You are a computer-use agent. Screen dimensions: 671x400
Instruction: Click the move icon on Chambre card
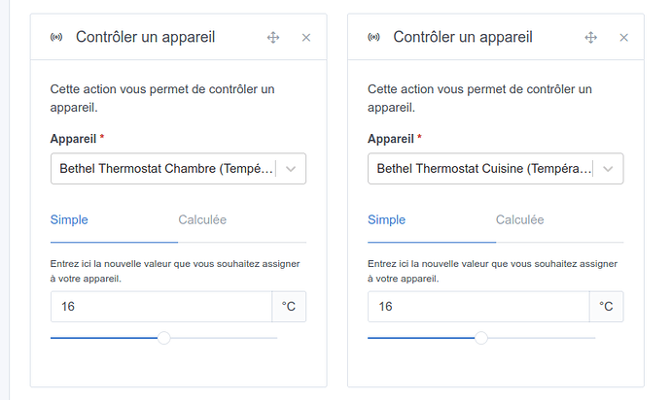pos(273,38)
